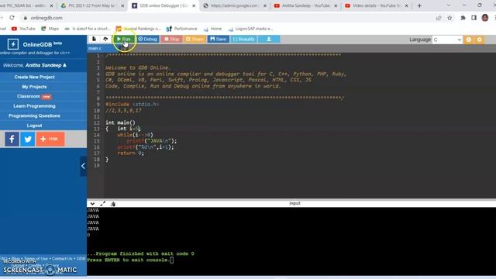Click the download code icon button
The image size is (496, 279).
pyautogui.click(x=269, y=39)
